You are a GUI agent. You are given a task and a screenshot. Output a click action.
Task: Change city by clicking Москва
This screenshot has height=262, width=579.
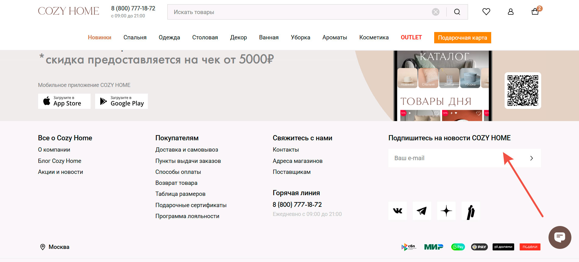[x=59, y=247]
